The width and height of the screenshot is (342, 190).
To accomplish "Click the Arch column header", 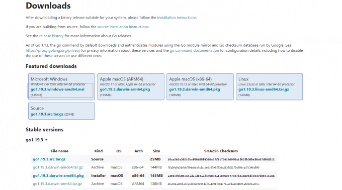I will 138,151.
